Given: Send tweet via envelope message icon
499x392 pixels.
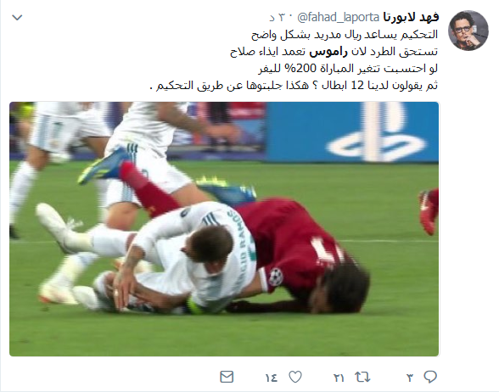Looking at the screenshot, I should pyautogui.click(x=227, y=377).
